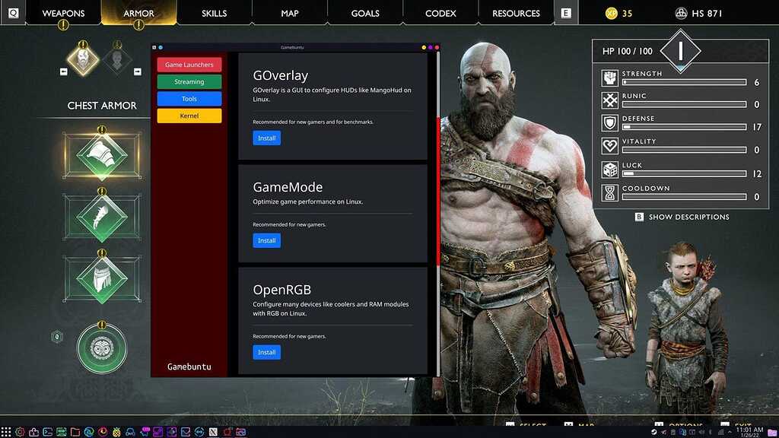Open the round talisman slot
Screen dimensions: 779x438
tap(101, 349)
